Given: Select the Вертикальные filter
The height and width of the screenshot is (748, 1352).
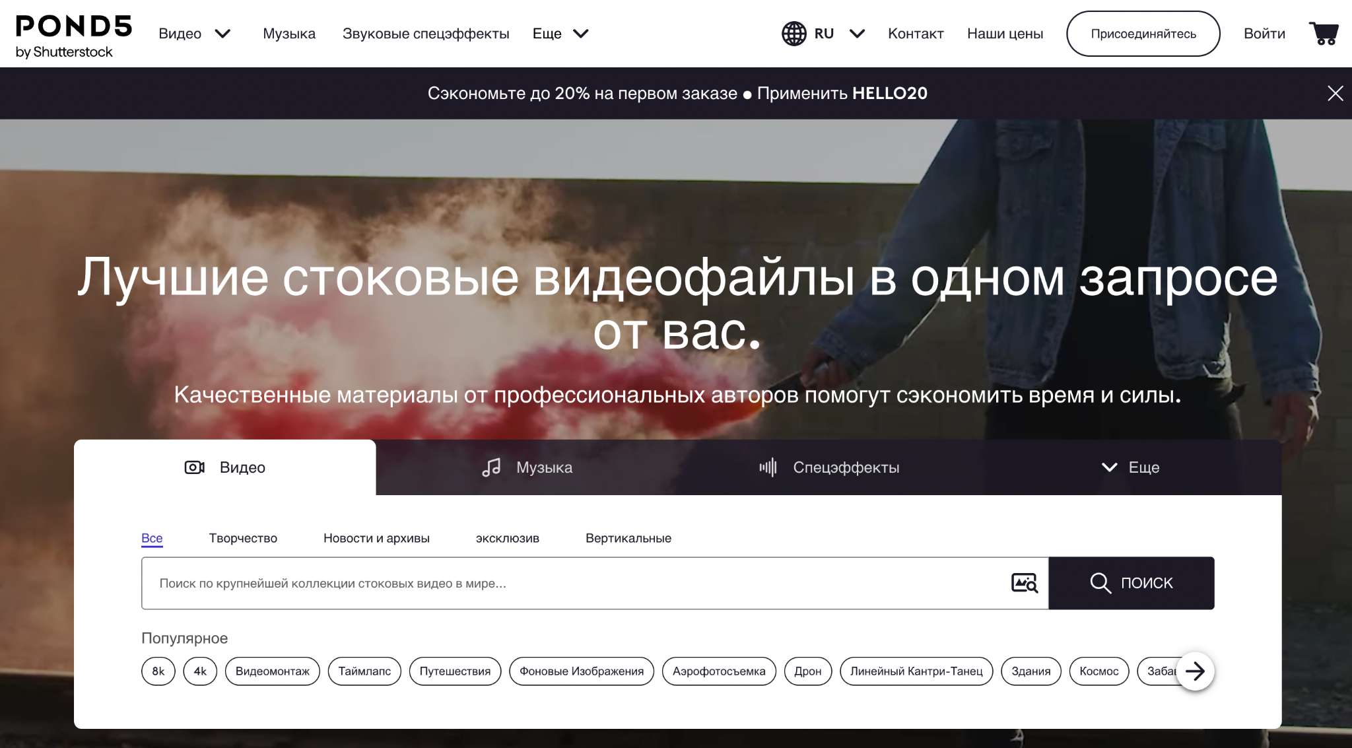Looking at the screenshot, I should 628,538.
